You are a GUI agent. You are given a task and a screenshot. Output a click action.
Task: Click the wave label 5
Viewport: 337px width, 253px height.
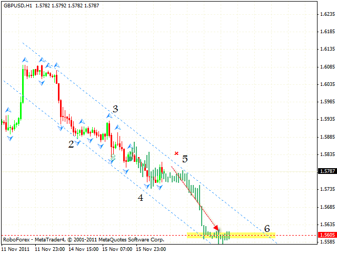[185, 158]
